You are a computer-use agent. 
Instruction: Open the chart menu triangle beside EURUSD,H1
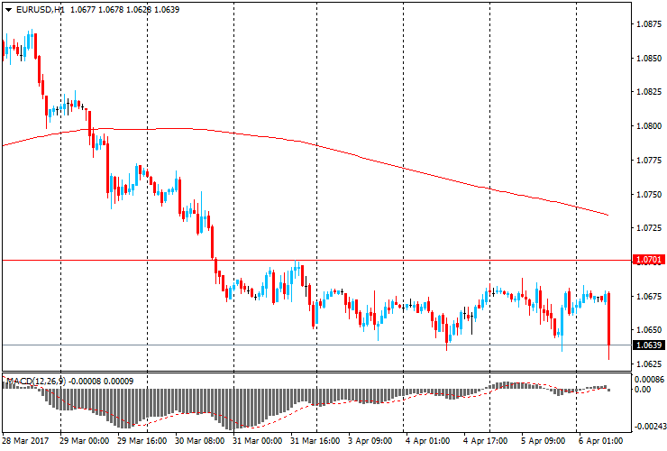coord(8,10)
